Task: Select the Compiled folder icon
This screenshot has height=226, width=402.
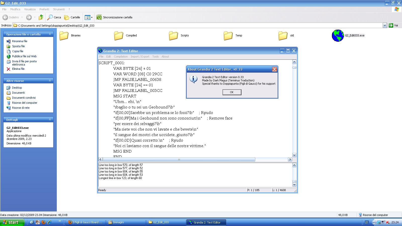Action: point(119,36)
